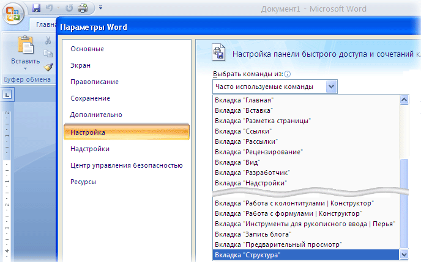Choose Вкладка "Главная" in the list
421x264 pixels.
[x=305, y=100]
